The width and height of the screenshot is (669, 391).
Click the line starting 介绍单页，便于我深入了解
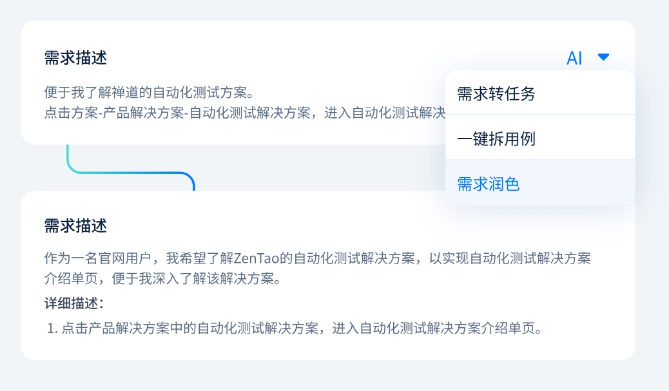point(161,280)
